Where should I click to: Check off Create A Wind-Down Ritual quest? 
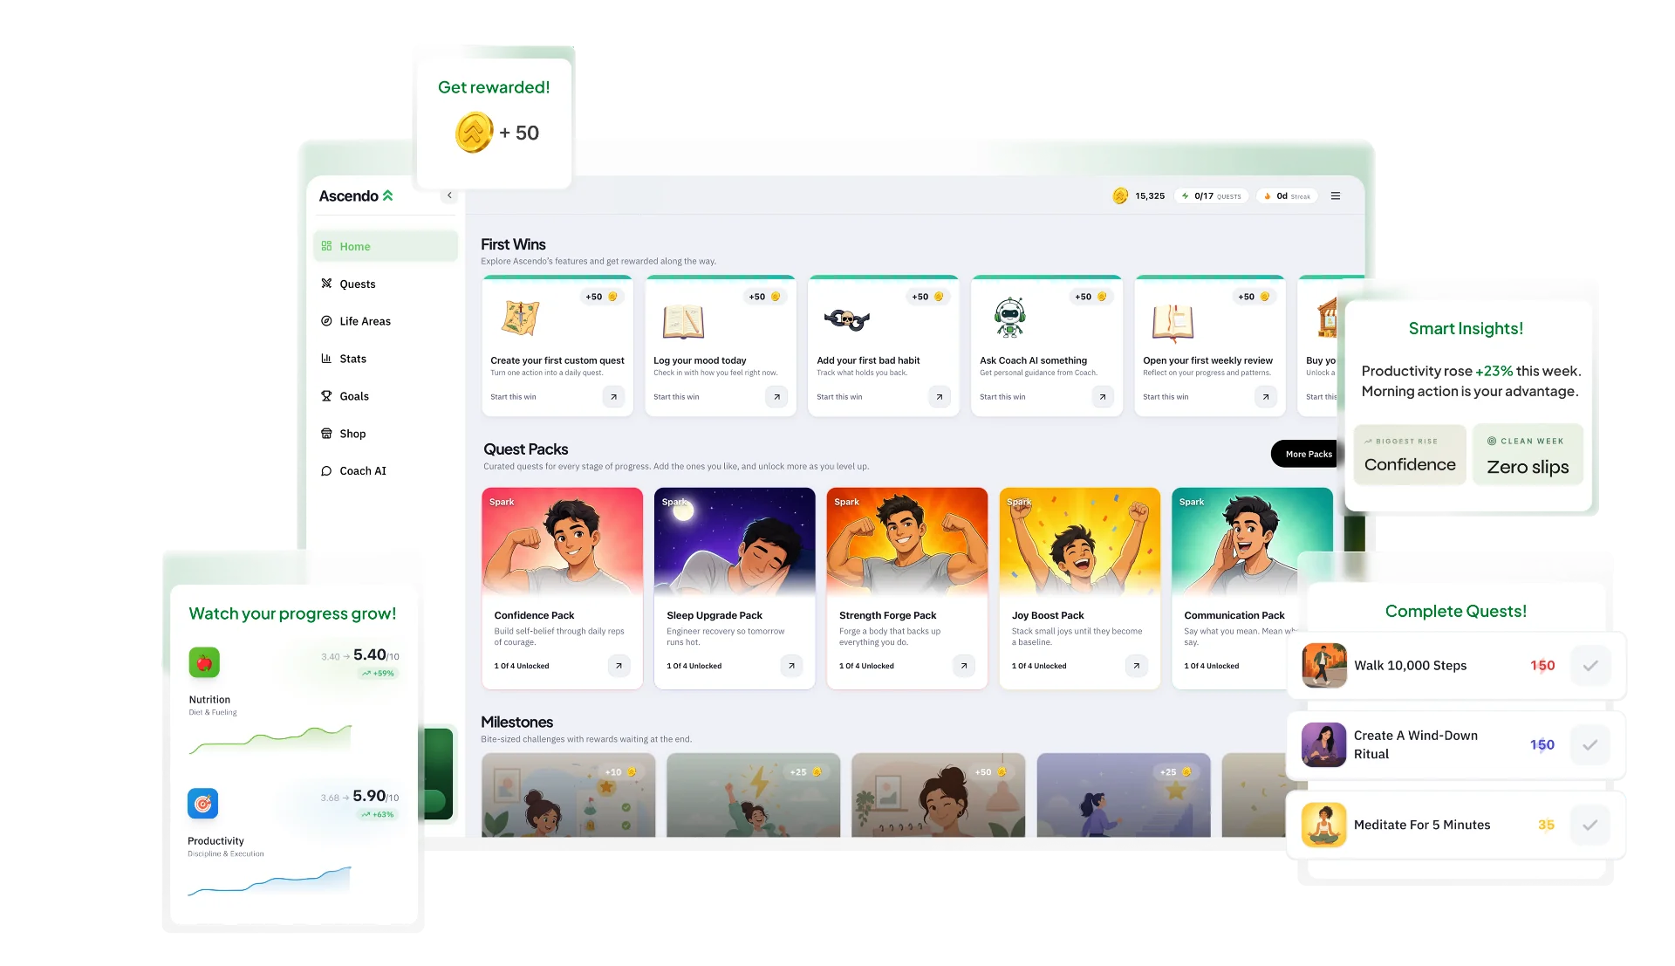1590,745
